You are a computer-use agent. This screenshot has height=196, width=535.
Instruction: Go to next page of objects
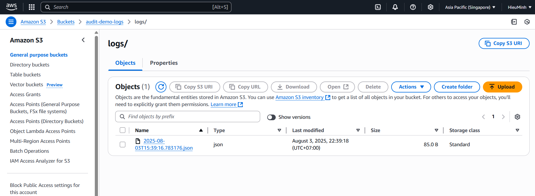503,117
